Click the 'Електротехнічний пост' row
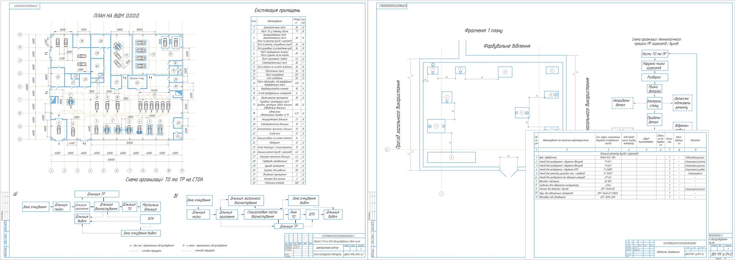735x260 pixels. click(x=278, y=63)
